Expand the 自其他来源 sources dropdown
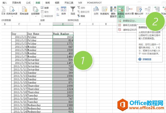166x113 pixels. [x=12, y=16]
